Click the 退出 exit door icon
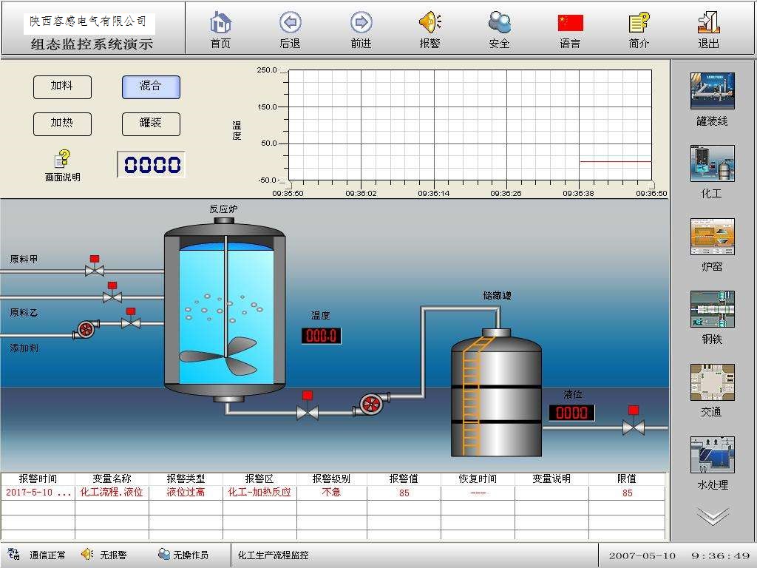This screenshot has height=568, width=757. [708, 23]
